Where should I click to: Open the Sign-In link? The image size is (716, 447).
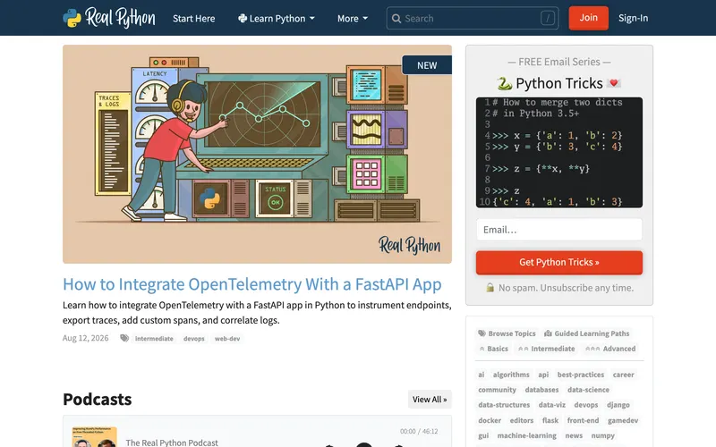(633, 18)
